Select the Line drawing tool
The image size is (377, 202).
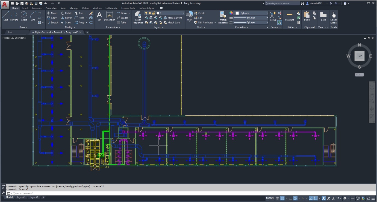click(5, 16)
